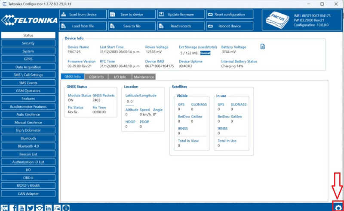Click the Device Uptime value 00:40:03
Screen dimensions: 344x211
click(x=185, y=66)
